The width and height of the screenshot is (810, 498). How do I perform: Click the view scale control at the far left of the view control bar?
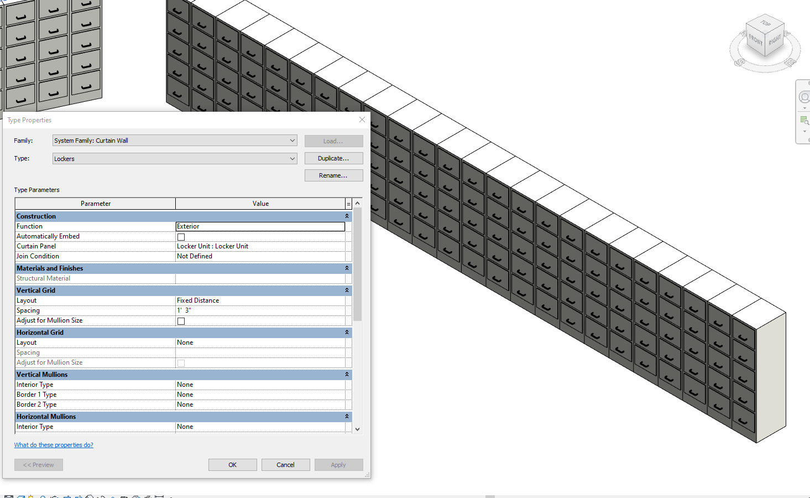[9, 495]
